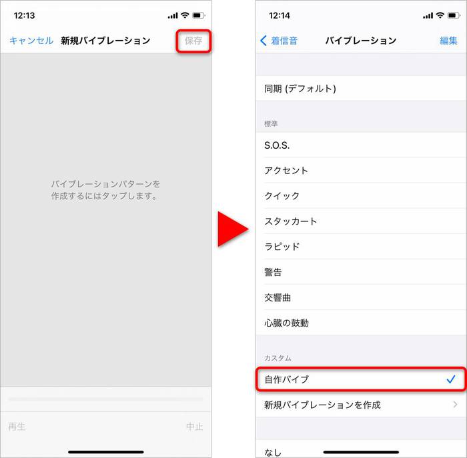Tap the cellular signal icon, right phone
The width and height of the screenshot is (467, 458).
(x=428, y=15)
